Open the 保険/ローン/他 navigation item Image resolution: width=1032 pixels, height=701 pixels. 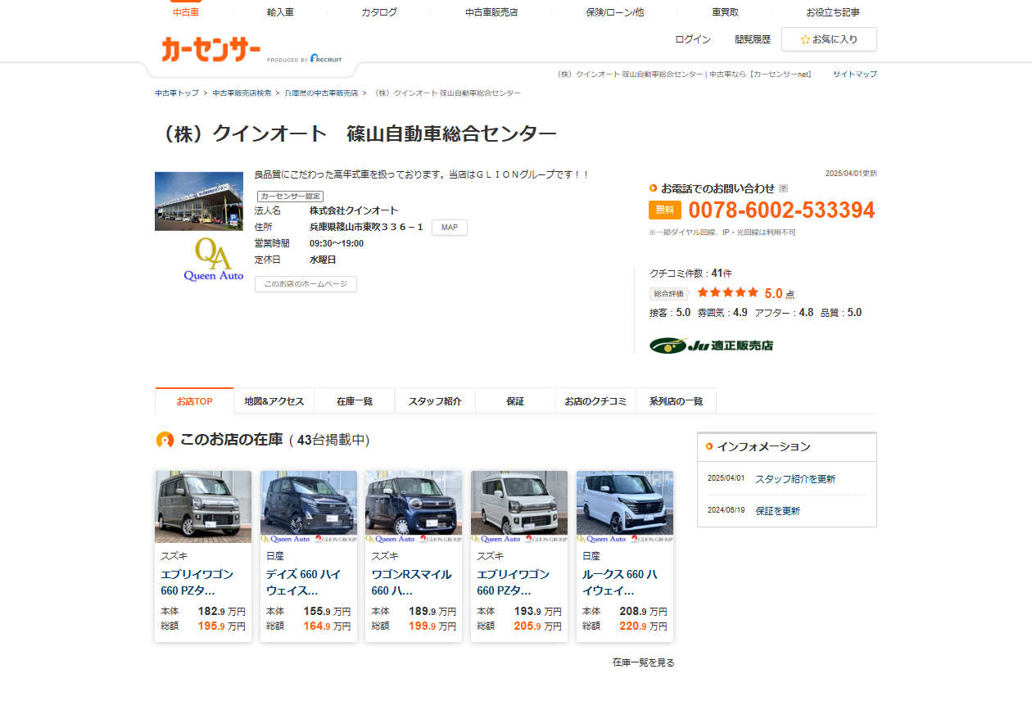[x=615, y=12]
